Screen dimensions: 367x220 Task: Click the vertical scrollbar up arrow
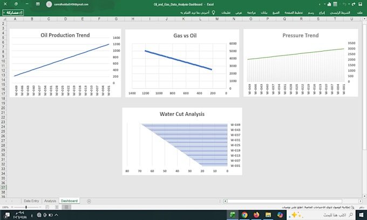coord(364,19)
